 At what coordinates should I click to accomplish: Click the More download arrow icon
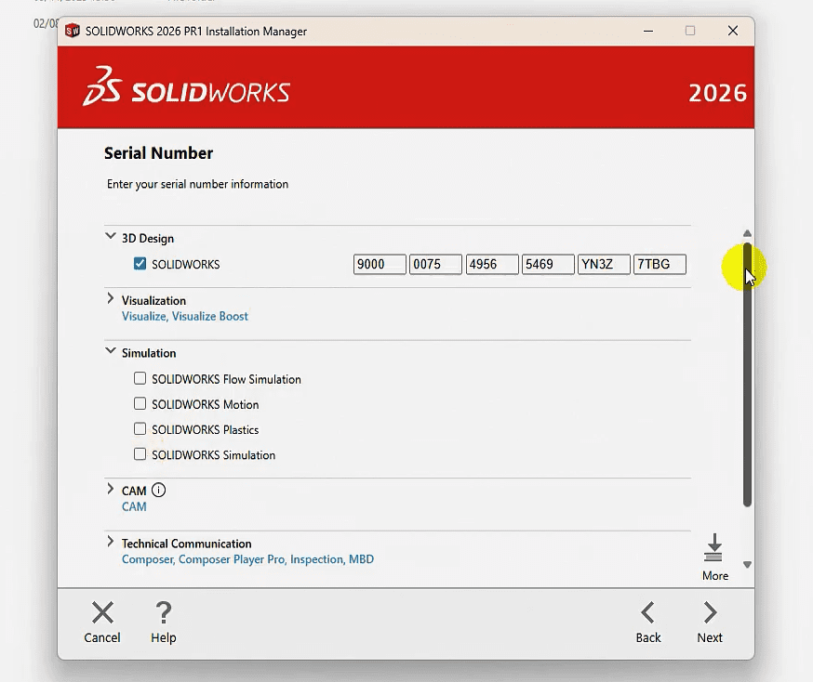coord(713,548)
